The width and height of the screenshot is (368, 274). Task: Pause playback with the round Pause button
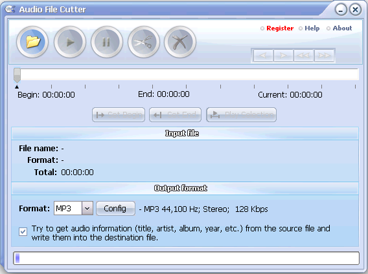[x=106, y=42]
